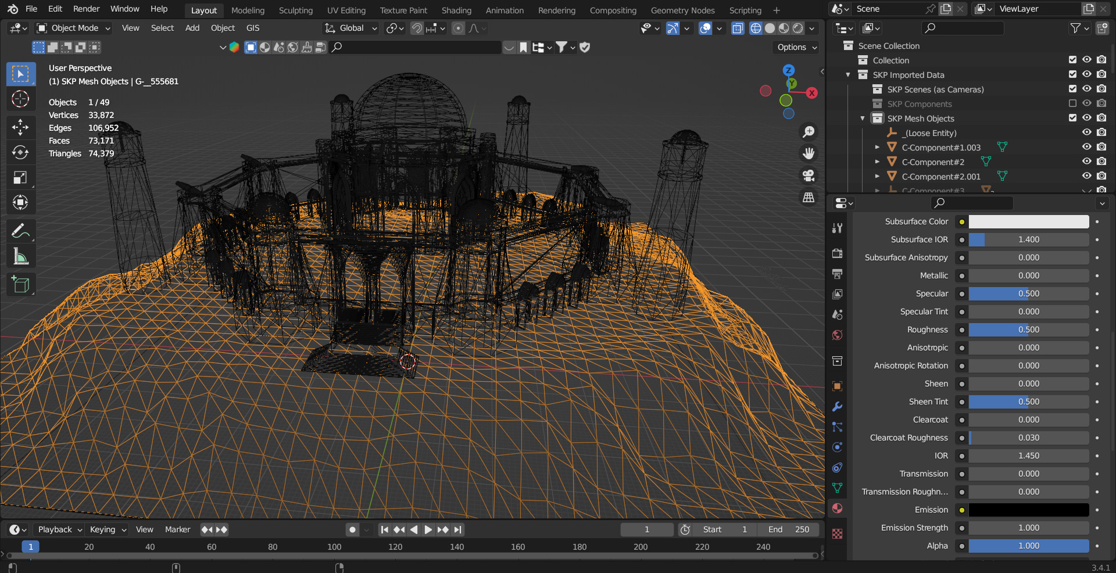Collapse SKP Mesh Objects collection
Image resolution: width=1116 pixels, height=573 pixels.
point(863,118)
